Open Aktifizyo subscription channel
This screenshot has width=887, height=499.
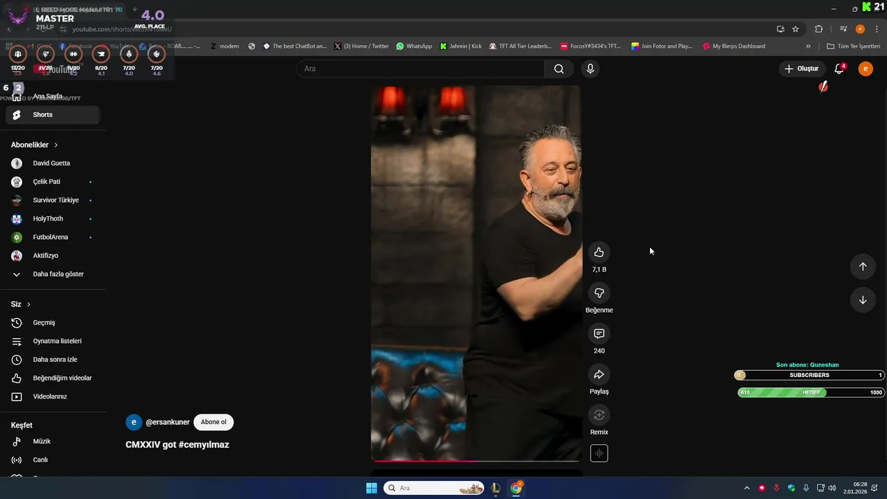pos(53,256)
